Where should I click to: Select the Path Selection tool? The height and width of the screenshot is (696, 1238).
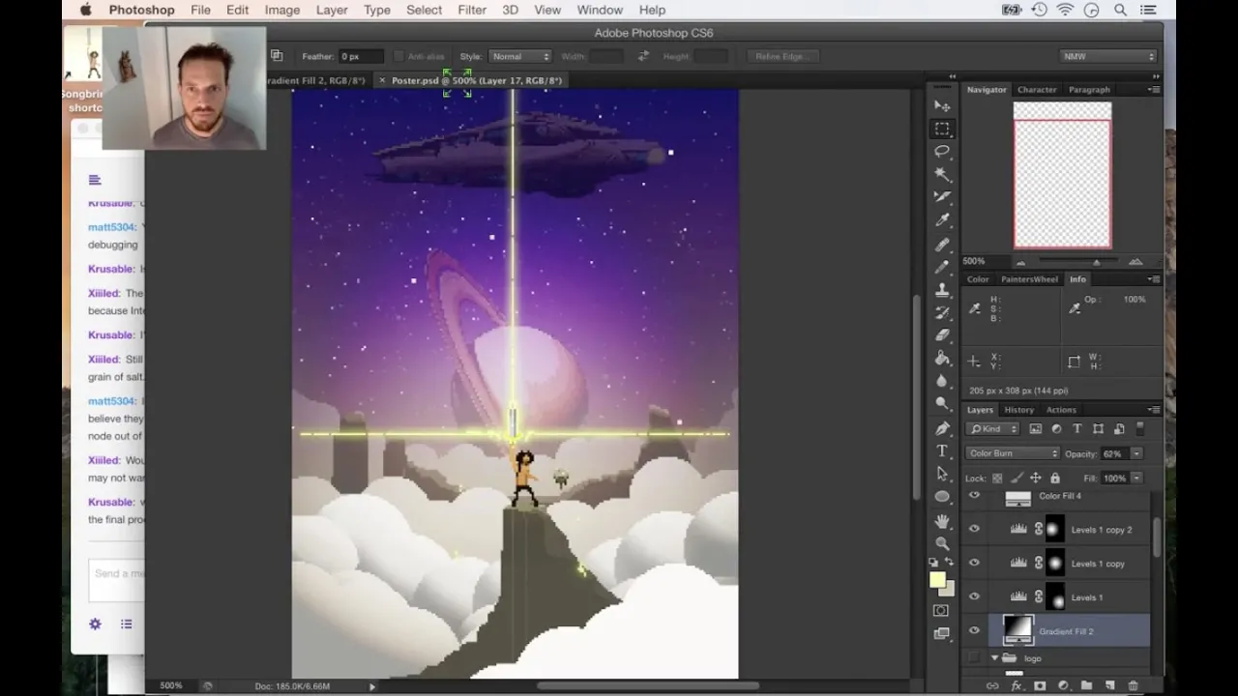coord(942,474)
